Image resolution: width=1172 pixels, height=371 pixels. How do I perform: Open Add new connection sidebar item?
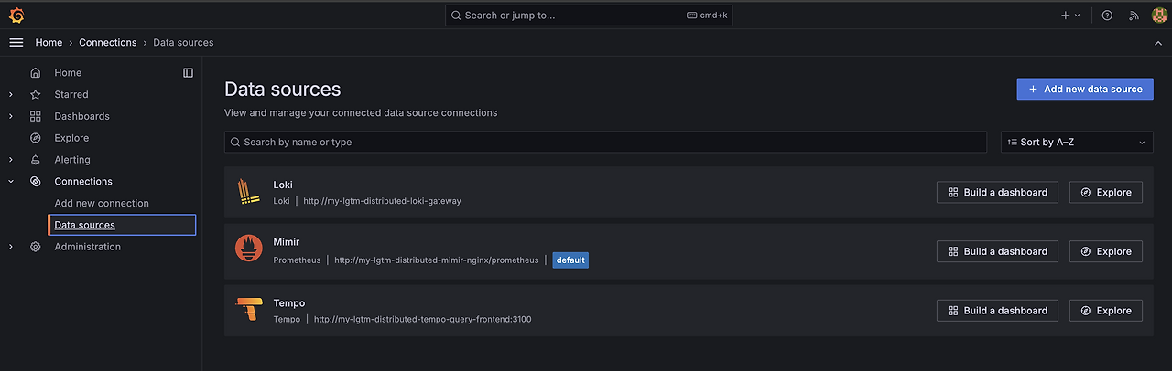[x=102, y=203]
